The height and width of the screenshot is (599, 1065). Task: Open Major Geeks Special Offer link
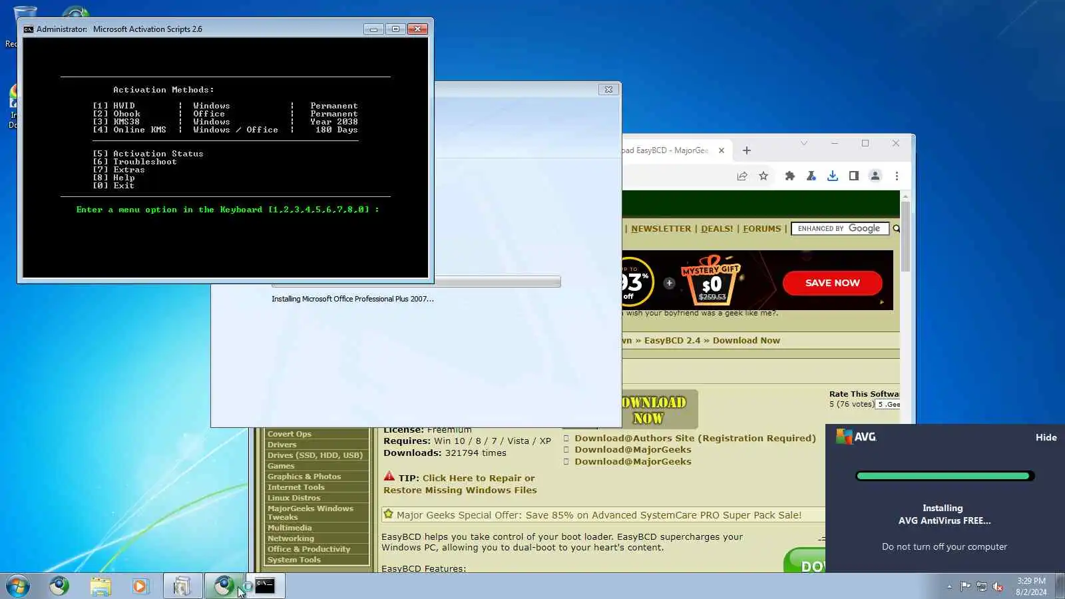(599, 515)
